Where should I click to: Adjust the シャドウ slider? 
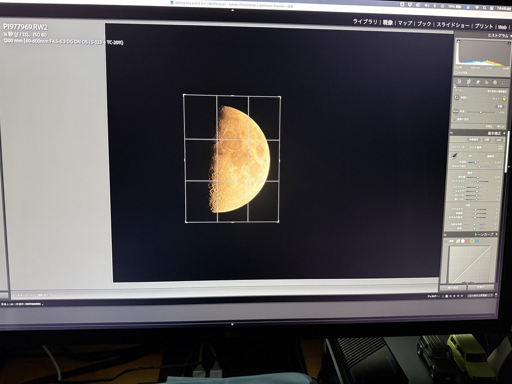coord(477,191)
